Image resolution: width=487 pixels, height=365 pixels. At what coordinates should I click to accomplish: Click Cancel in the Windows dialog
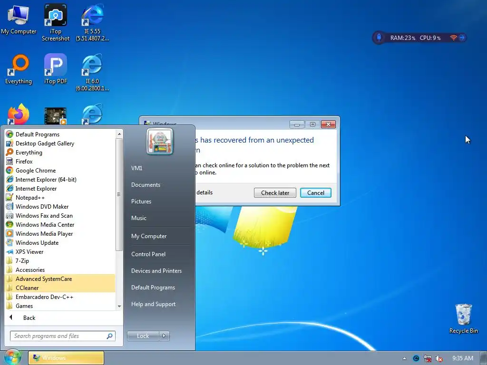(316, 193)
